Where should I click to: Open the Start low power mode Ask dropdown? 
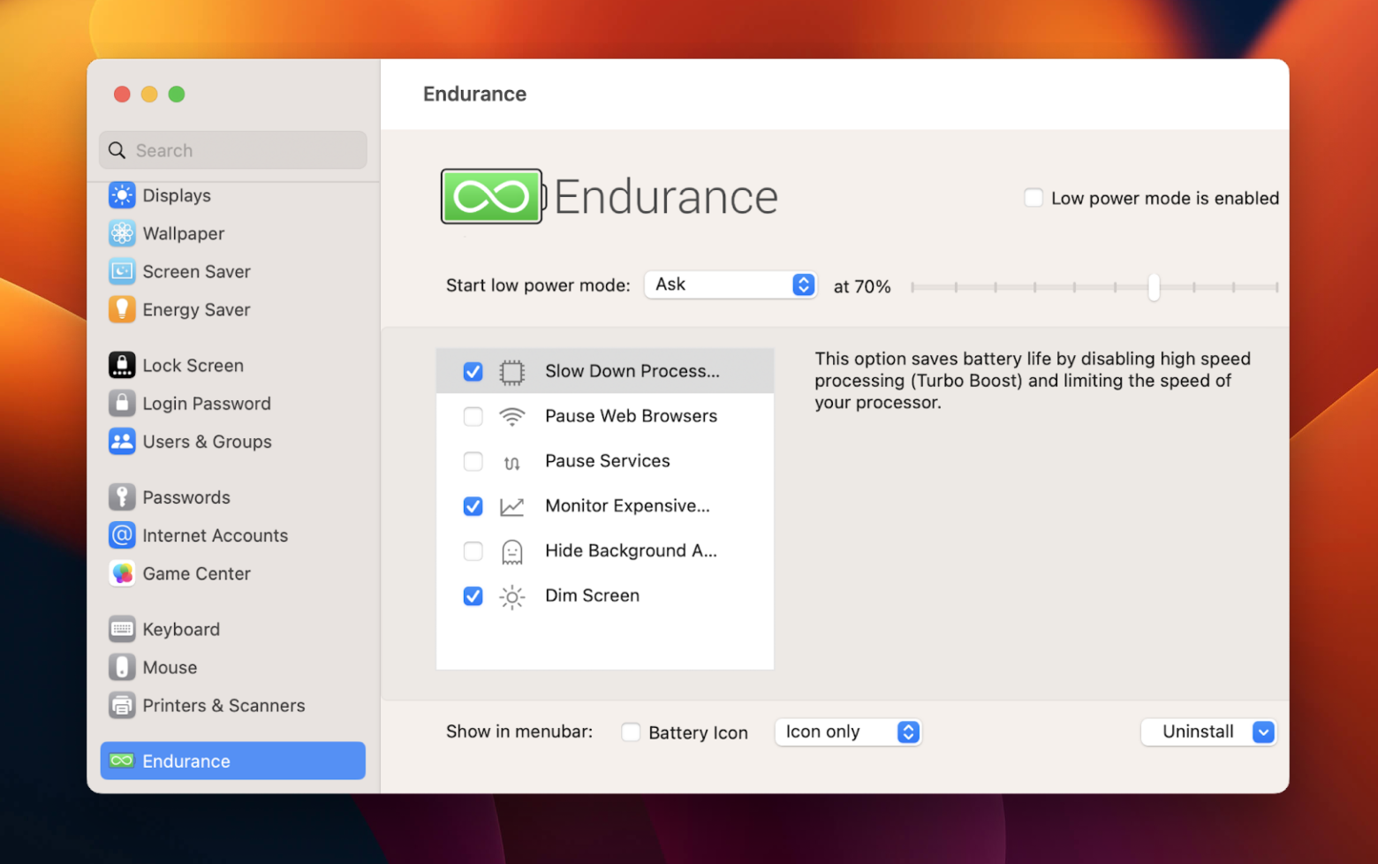(731, 284)
